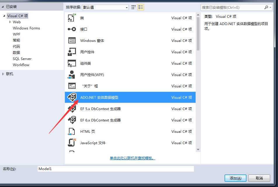Click the EF 5.x DbContext generator icon
Viewport: 278px width, 187px height.
click(72, 109)
